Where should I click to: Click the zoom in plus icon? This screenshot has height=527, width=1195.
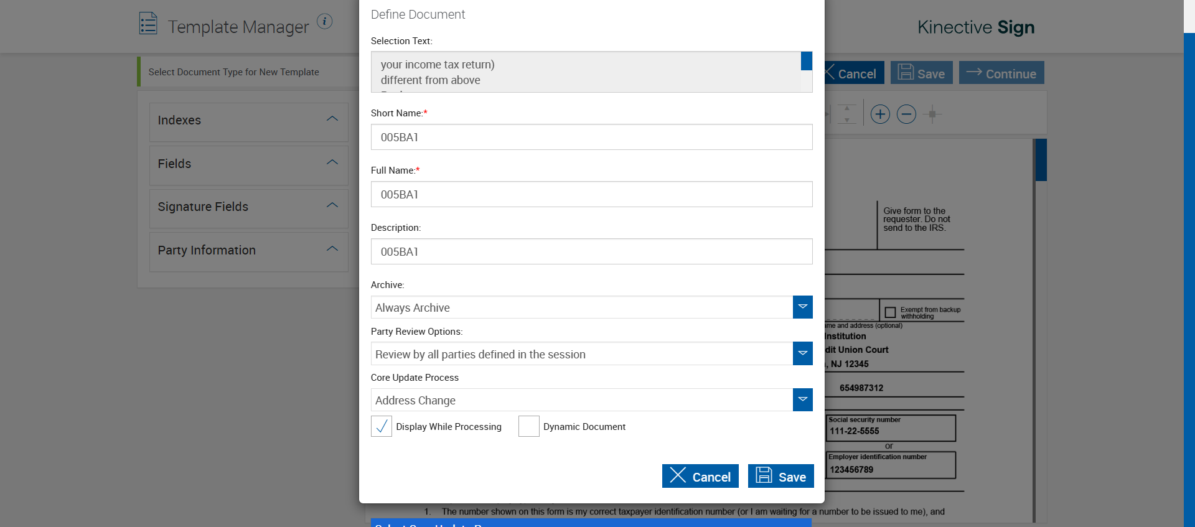pyautogui.click(x=880, y=114)
